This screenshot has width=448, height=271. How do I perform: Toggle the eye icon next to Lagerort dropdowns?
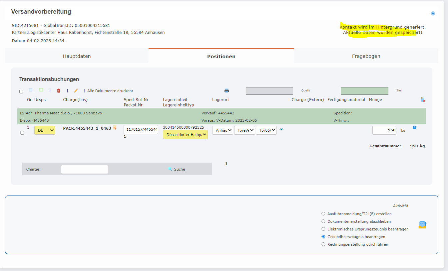tap(281, 130)
